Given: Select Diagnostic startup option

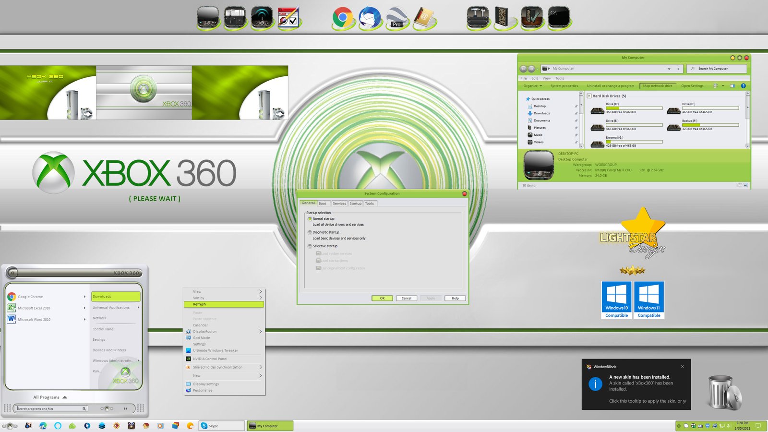Looking at the screenshot, I should click(310, 232).
